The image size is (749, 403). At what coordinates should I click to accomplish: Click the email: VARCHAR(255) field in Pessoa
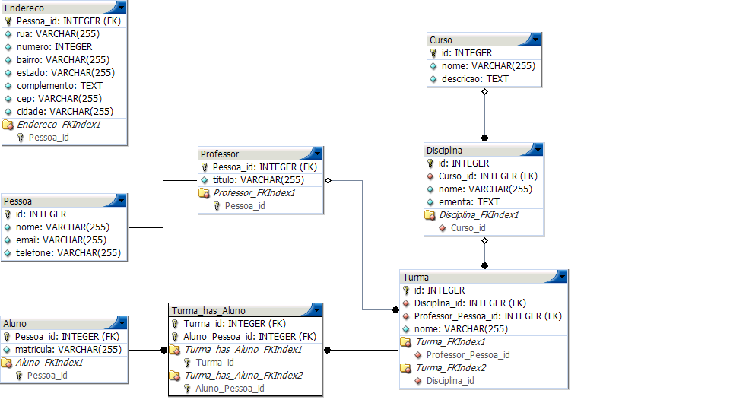click(x=64, y=240)
